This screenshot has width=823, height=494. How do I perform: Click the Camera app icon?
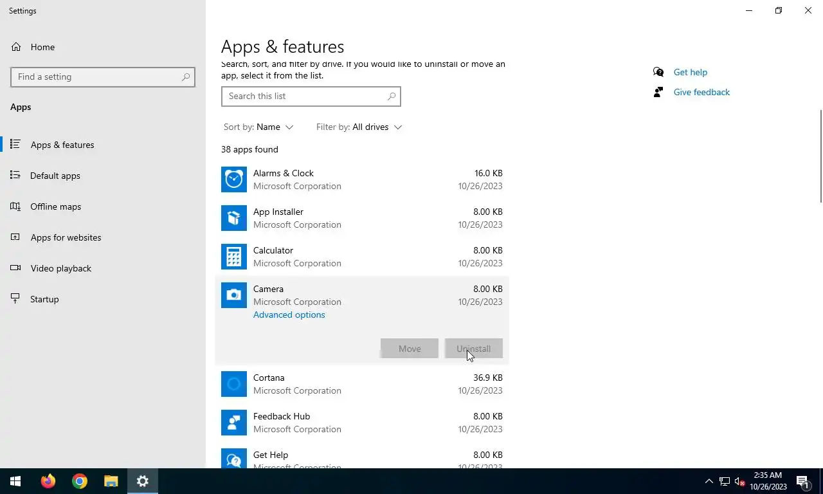[234, 295]
